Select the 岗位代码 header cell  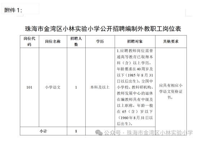pos(30,42)
